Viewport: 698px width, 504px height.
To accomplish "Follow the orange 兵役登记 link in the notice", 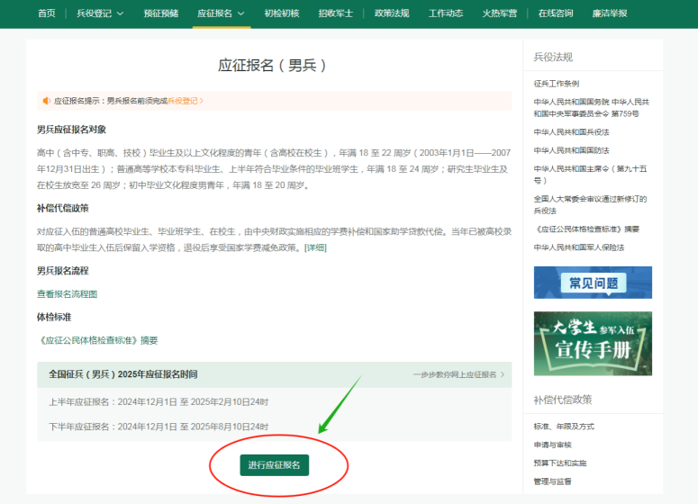I will pyautogui.click(x=183, y=101).
